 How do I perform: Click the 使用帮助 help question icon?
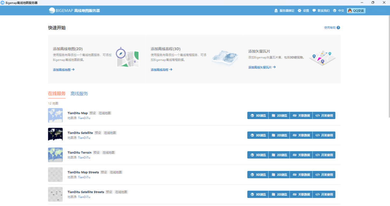coord(338,28)
